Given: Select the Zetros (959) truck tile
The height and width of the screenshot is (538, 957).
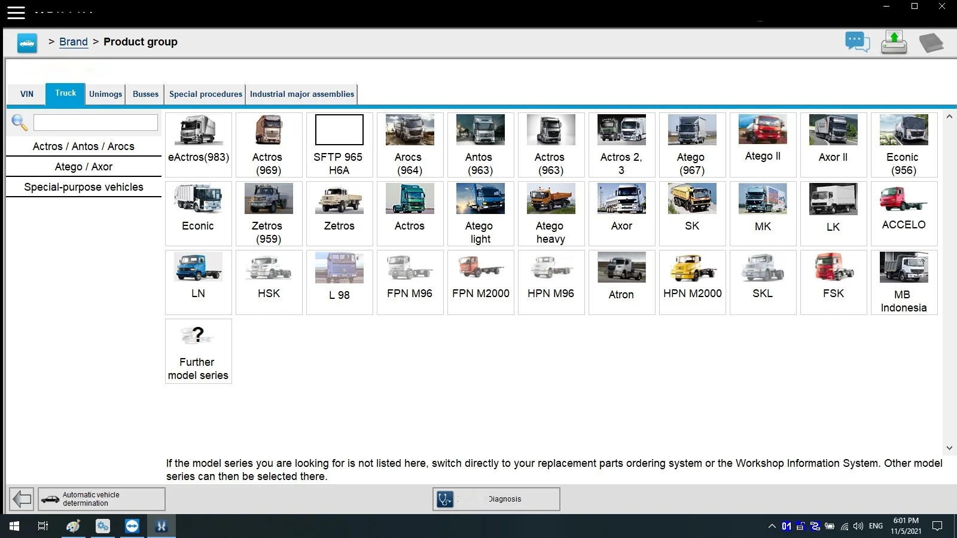Looking at the screenshot, I should 269,213.
